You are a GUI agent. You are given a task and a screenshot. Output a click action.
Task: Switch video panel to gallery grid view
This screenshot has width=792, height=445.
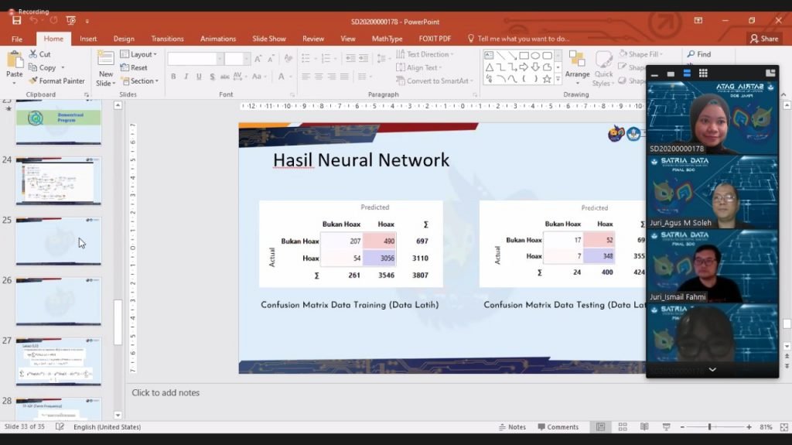[703, 74]
